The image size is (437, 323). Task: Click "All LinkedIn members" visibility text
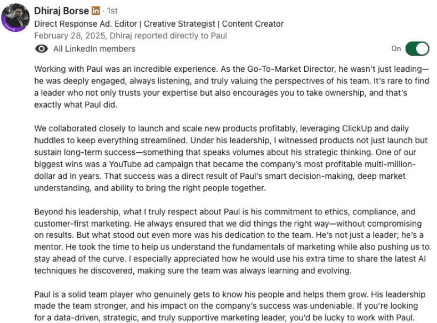point(94,49)
